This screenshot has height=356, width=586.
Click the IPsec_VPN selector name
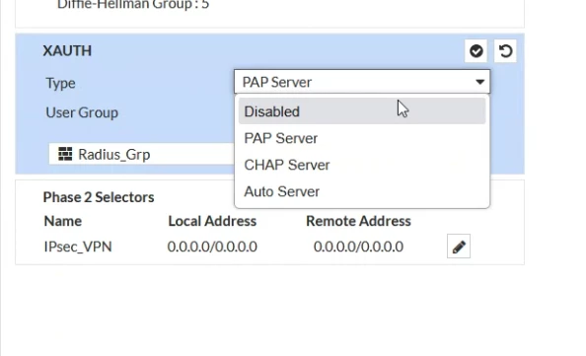[78, 247]
